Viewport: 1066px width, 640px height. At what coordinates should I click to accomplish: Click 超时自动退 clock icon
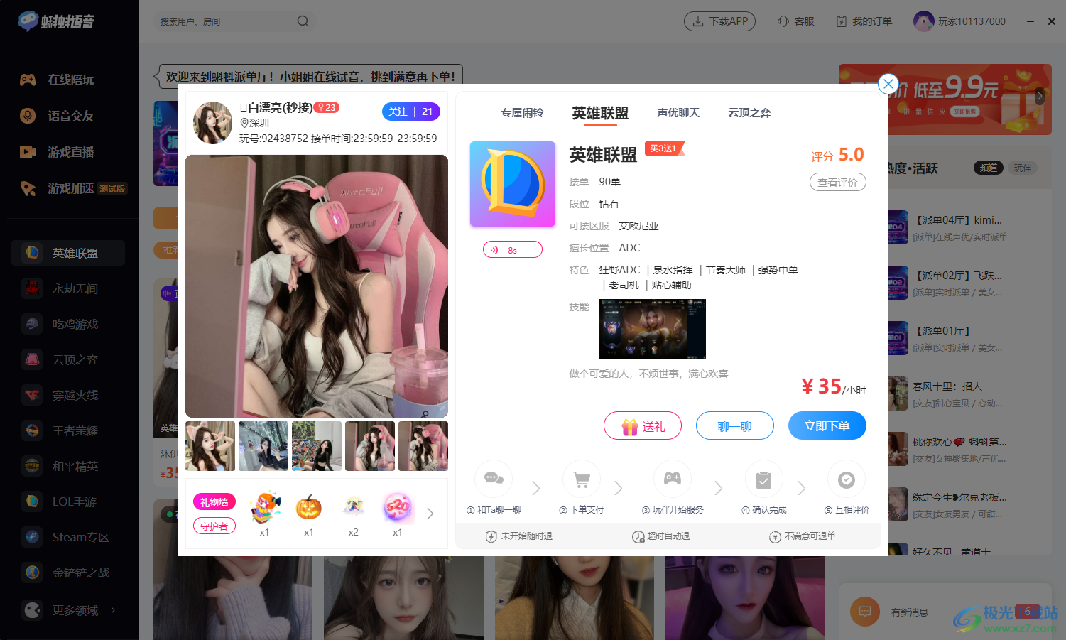[x=638, y=536]
